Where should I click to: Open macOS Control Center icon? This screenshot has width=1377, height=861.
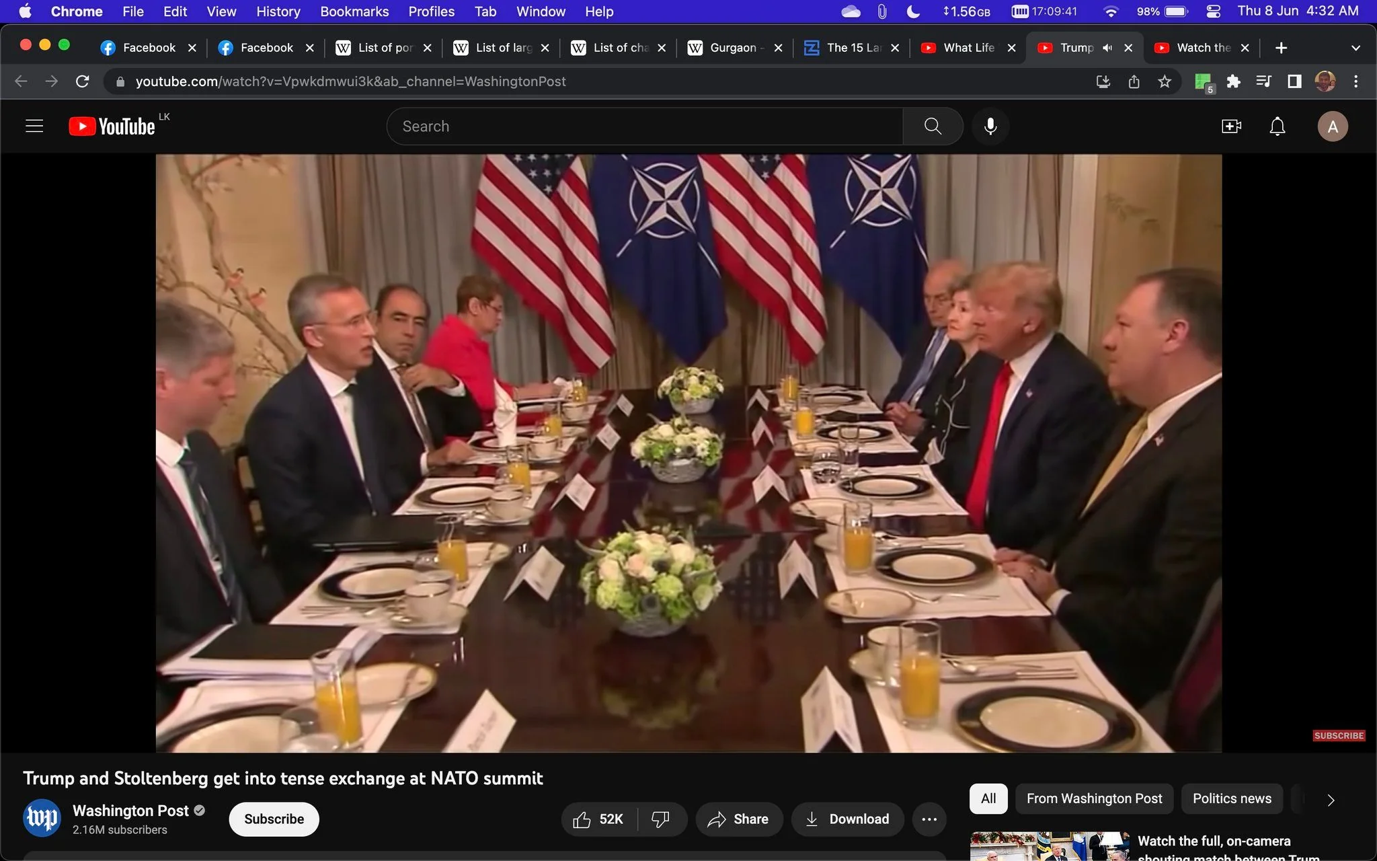1213,11
